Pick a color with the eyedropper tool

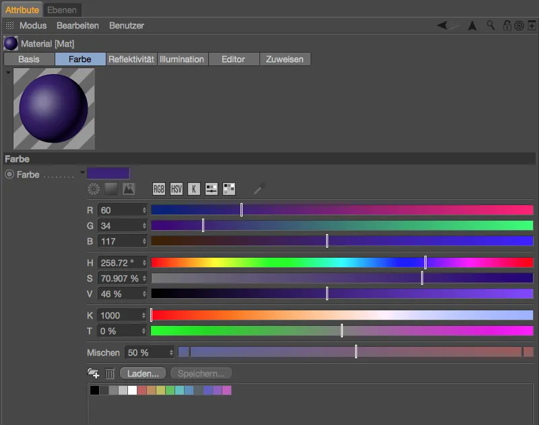coord(259,189)
